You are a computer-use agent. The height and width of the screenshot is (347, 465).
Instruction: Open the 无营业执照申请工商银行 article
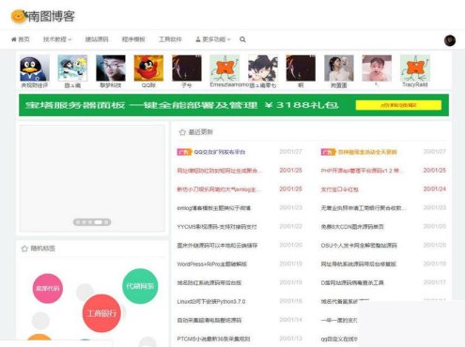click(x=364, y=208)
